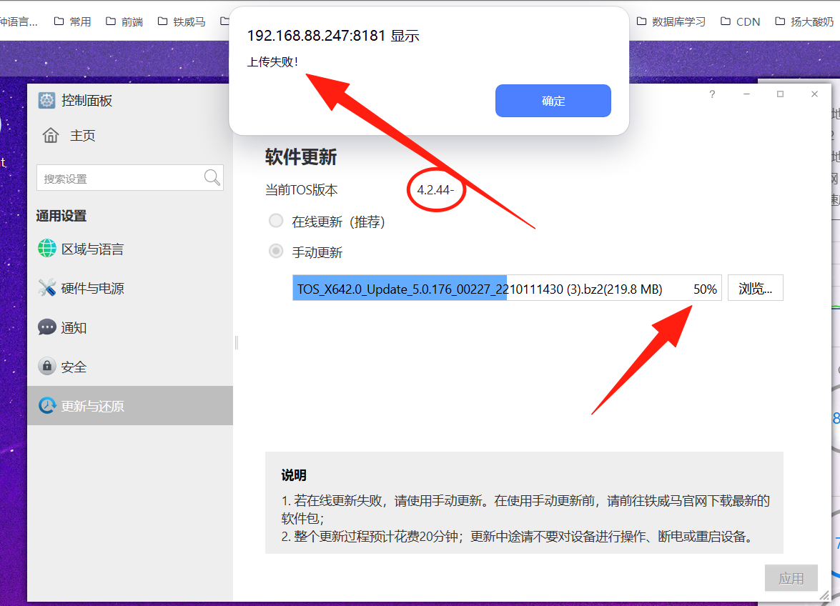Click the 应用 apply button
Viewport: 840px width, 606px height.
[x=791, y=578]
